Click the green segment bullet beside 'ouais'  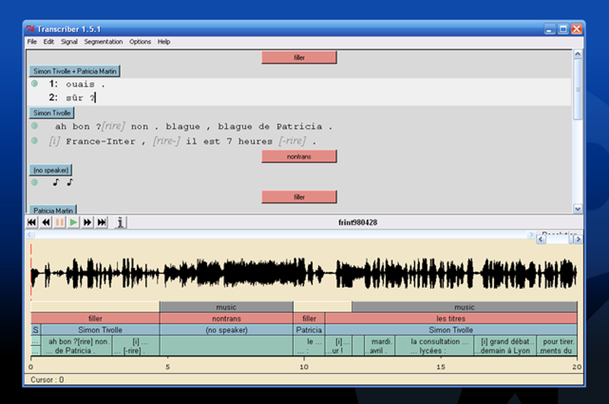(34, 83)
